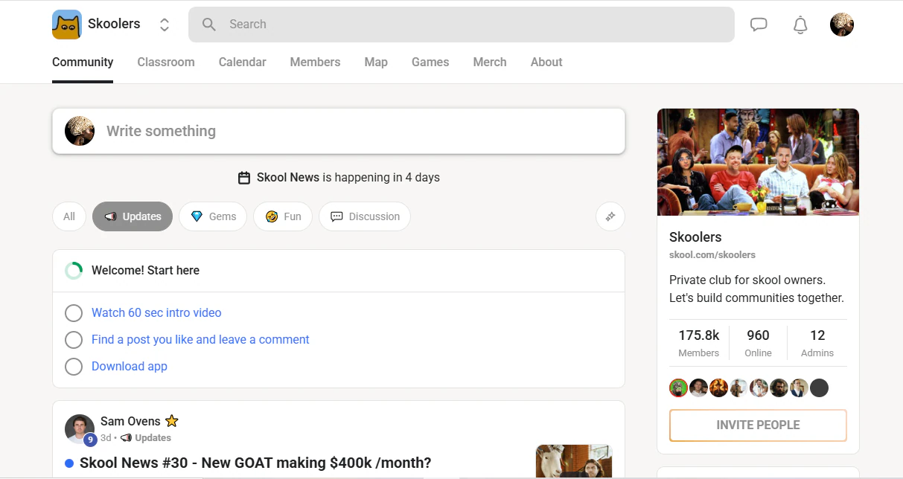Go to the Members tab
903x479 pixels.
coord(316,62)
